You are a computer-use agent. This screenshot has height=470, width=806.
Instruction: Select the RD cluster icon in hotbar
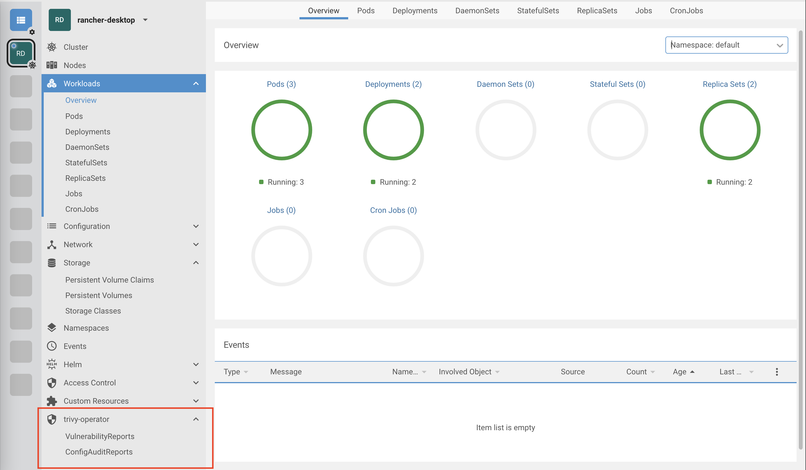coord(21,53)
